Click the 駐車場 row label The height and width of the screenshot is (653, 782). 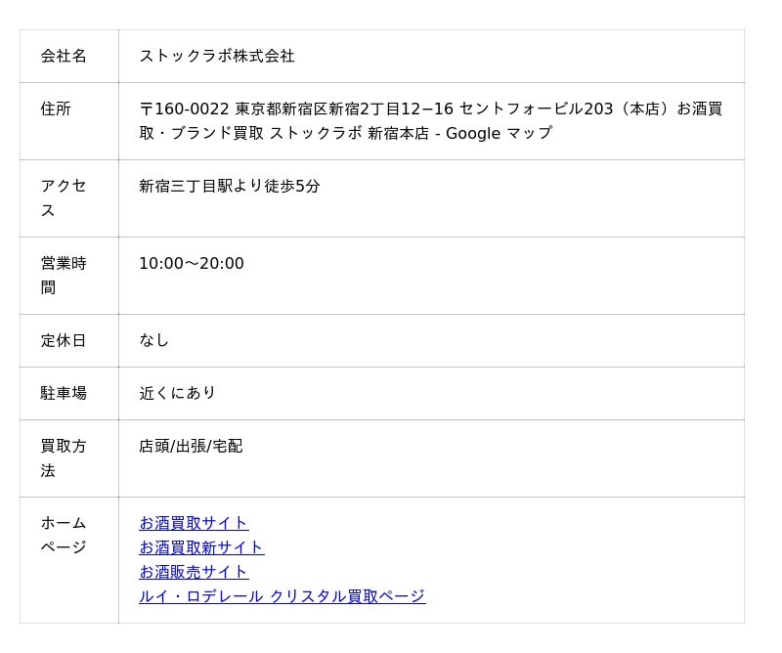coord(64,394)
